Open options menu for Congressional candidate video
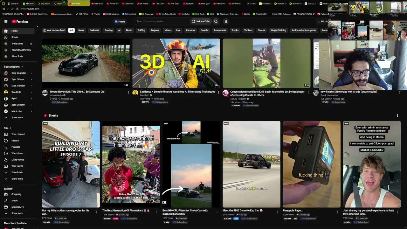This screenshot has height=229, width=407. [x=309, y=92]
